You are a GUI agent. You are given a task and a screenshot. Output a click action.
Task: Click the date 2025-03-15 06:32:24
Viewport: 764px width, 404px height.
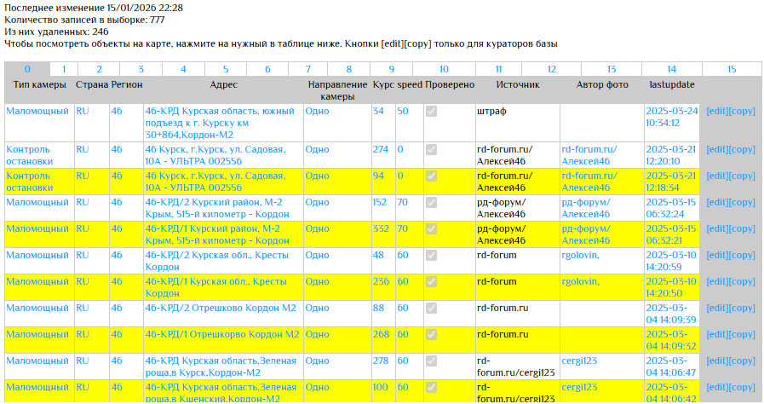(x=671, y=208)
